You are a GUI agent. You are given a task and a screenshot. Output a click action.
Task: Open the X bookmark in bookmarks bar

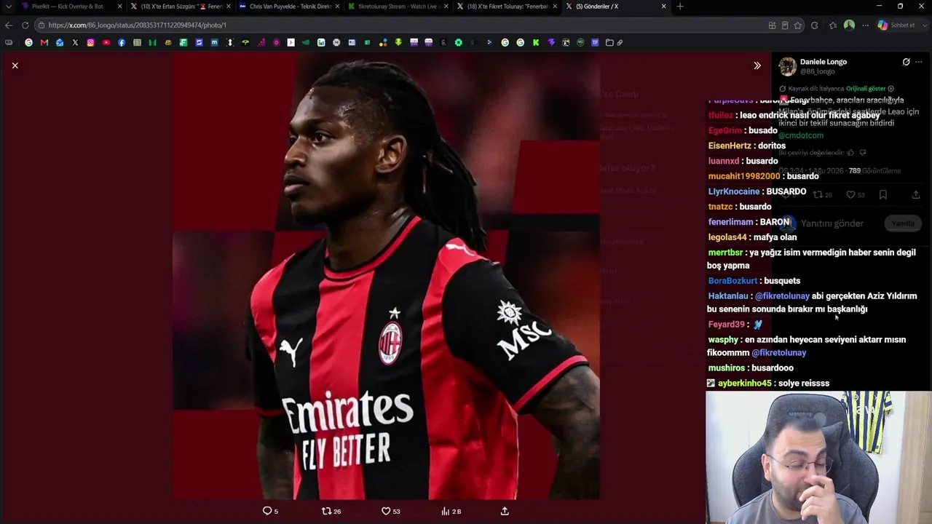point(75,43)
